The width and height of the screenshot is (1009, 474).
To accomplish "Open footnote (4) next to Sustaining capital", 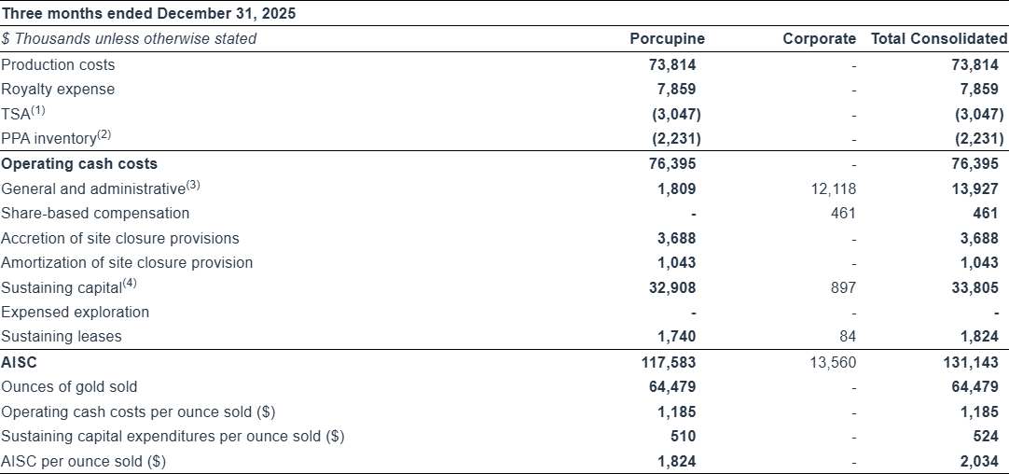I will [x=130, y=284].
